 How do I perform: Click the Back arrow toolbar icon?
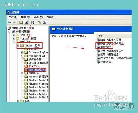click(x=10, y=22)
